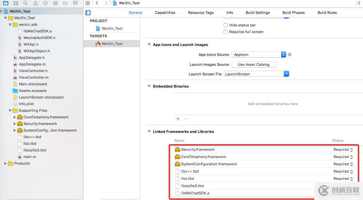Click the SystemConfiguration.framework toolbox icon in Linked Frameworks

pyautogui.click(x=178, y=164)
